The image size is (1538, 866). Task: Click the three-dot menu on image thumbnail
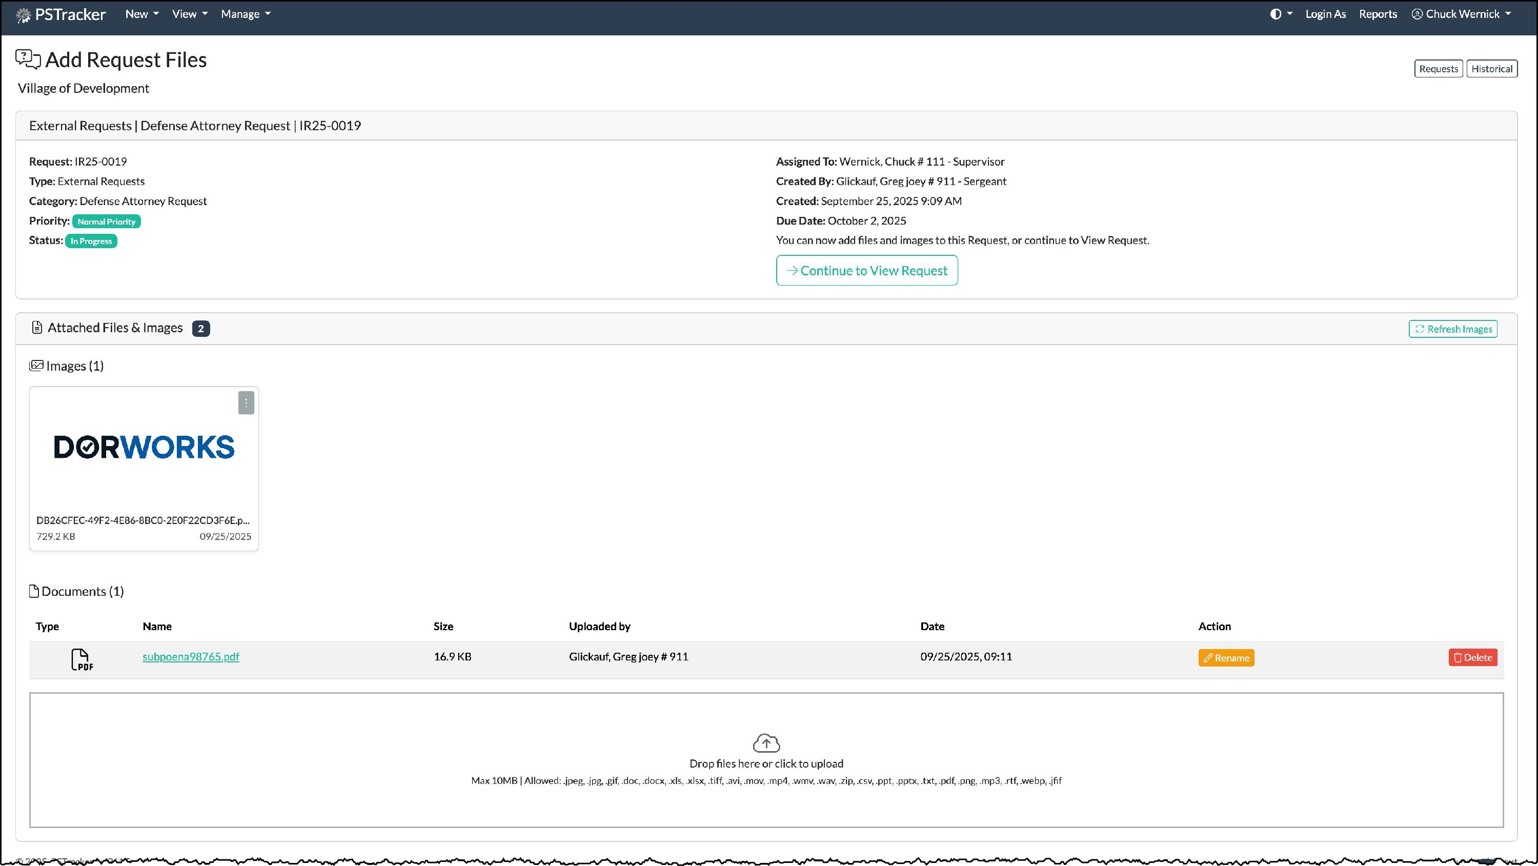246,402
